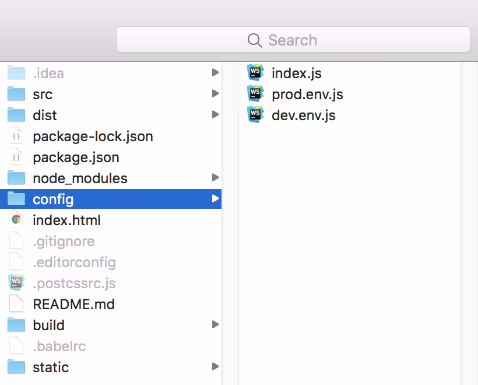Click the WebStorm icon of .postcssrc.js
Image resolution: width=478 pixels, height=385 pixels.
(16, 283)
